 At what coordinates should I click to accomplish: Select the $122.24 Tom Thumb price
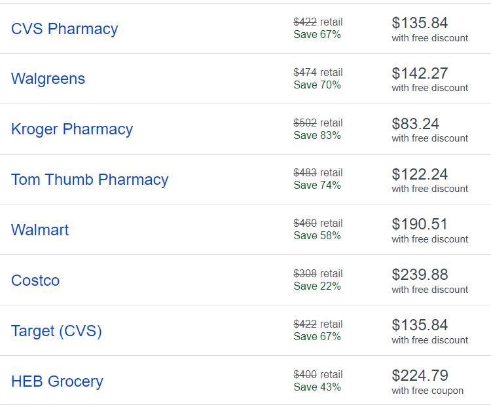coord(419,174)
